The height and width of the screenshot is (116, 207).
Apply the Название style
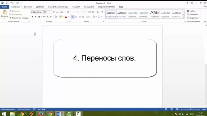pos(155,15)
